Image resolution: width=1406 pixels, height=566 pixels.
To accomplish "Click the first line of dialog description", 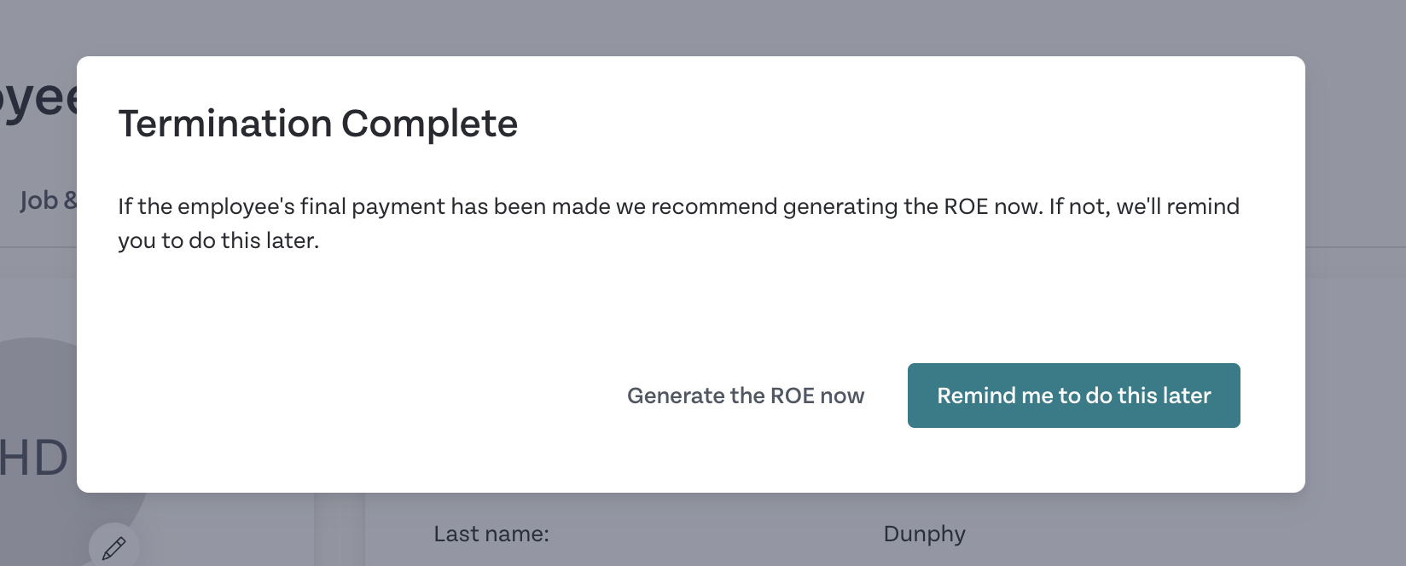I will (x=678, y=206).
